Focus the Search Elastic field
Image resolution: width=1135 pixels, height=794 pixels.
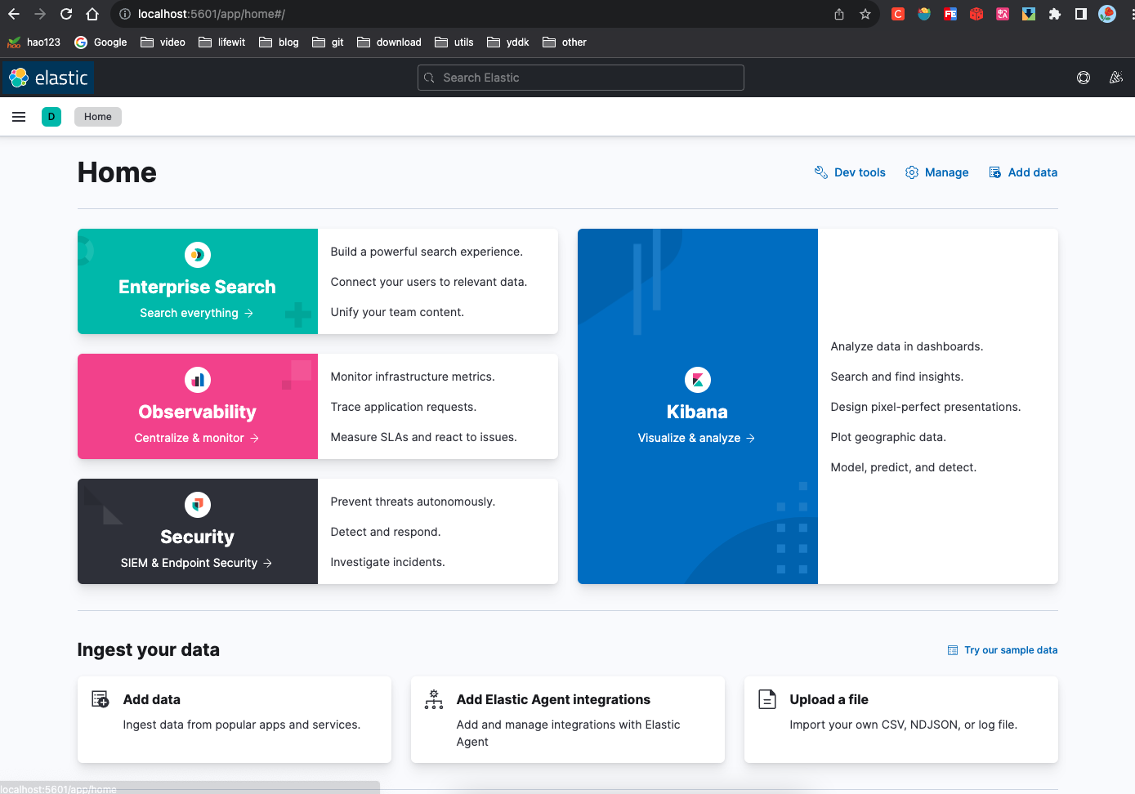pos(581,78)
